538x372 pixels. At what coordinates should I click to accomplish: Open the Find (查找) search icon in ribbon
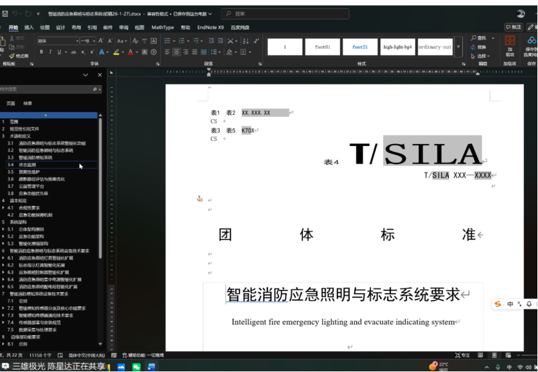[x=476, y=39]
